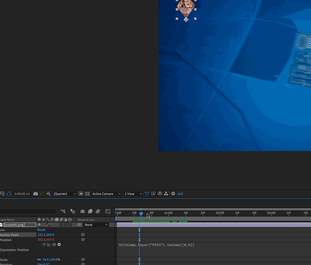Open the Show Channel color management icon
Screen dimensions: 311x265
pyautogui.click(x=48, y=194)
